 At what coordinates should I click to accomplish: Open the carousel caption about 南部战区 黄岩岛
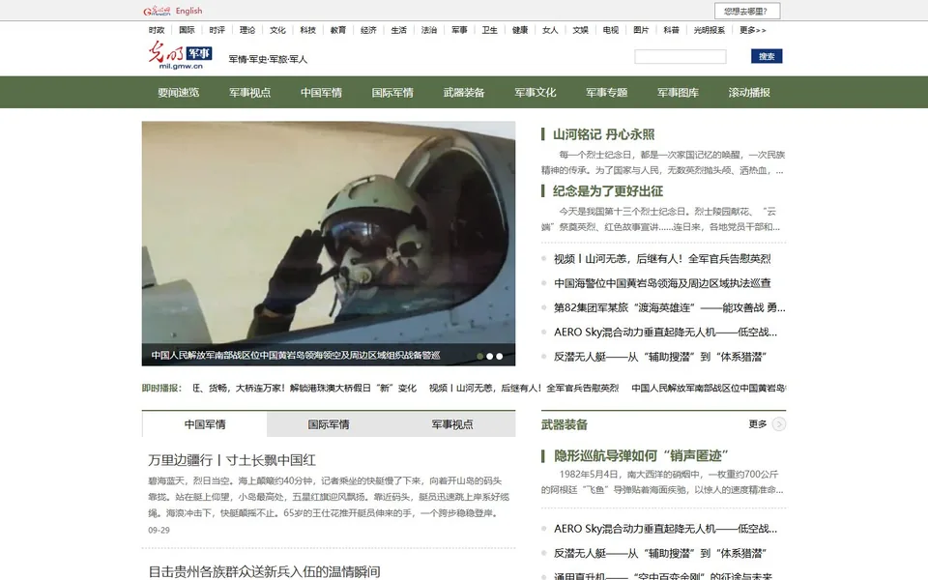296,356
